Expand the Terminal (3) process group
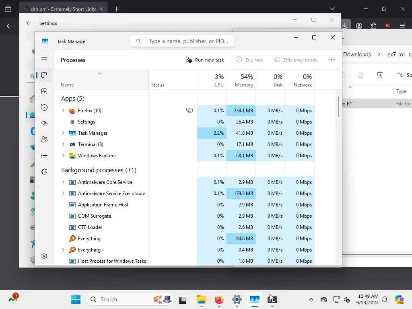This screenshot has height=309, width=412. [x=63, y=144]
